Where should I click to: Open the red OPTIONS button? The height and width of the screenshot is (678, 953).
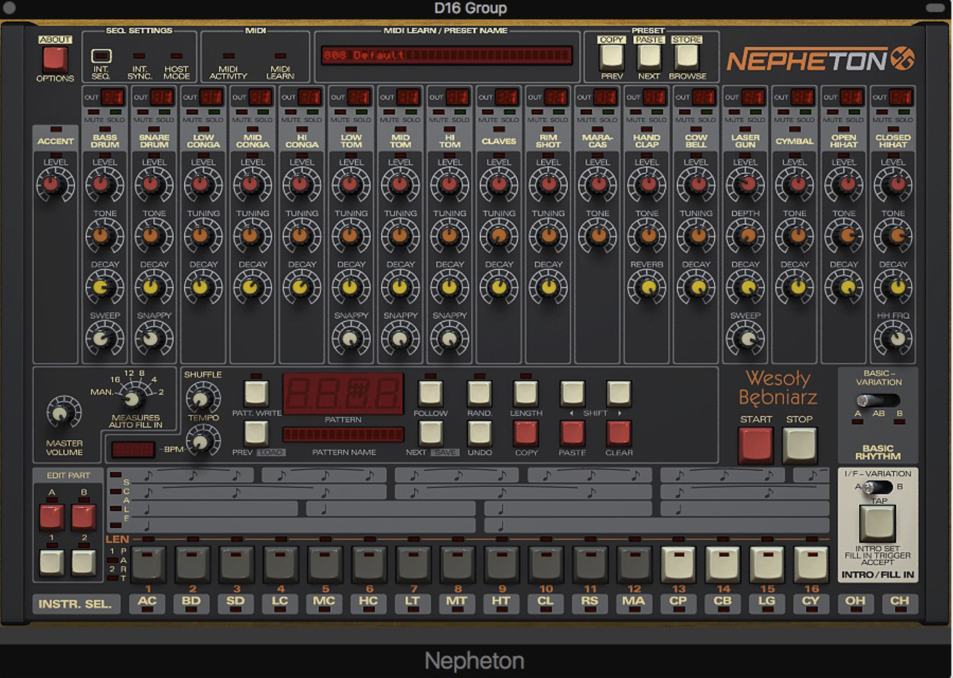click(55, 59)
